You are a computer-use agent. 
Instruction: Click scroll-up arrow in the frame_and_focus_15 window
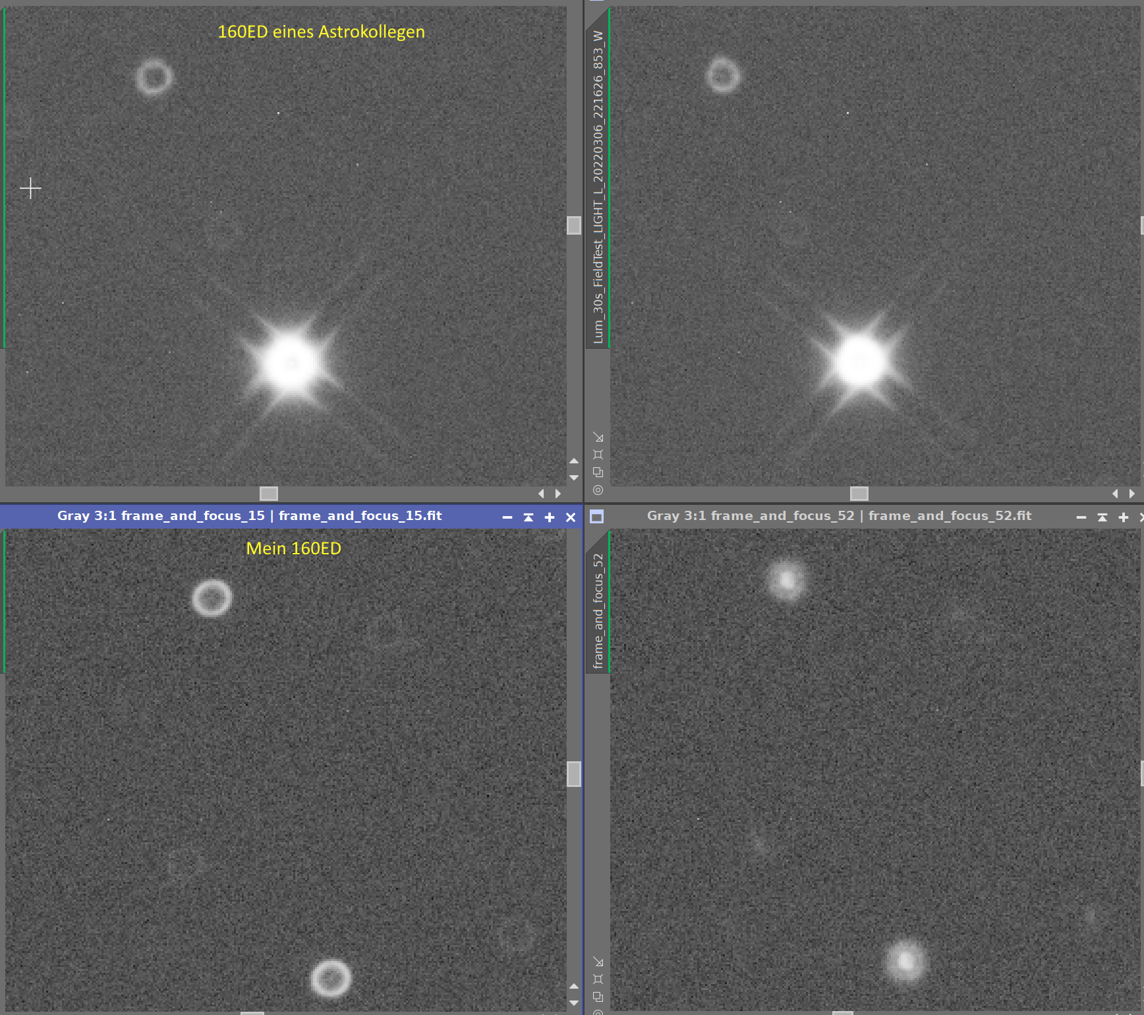[x=574, y=987]
